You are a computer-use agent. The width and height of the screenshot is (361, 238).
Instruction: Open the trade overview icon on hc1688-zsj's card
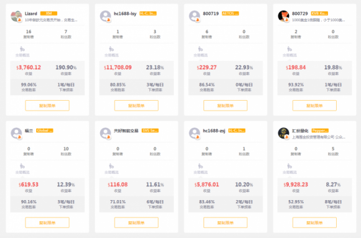(200, 166)
